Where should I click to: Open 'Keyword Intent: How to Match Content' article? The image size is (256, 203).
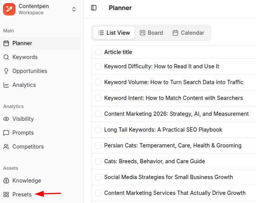pyautogui.click(x=174, y=98)
